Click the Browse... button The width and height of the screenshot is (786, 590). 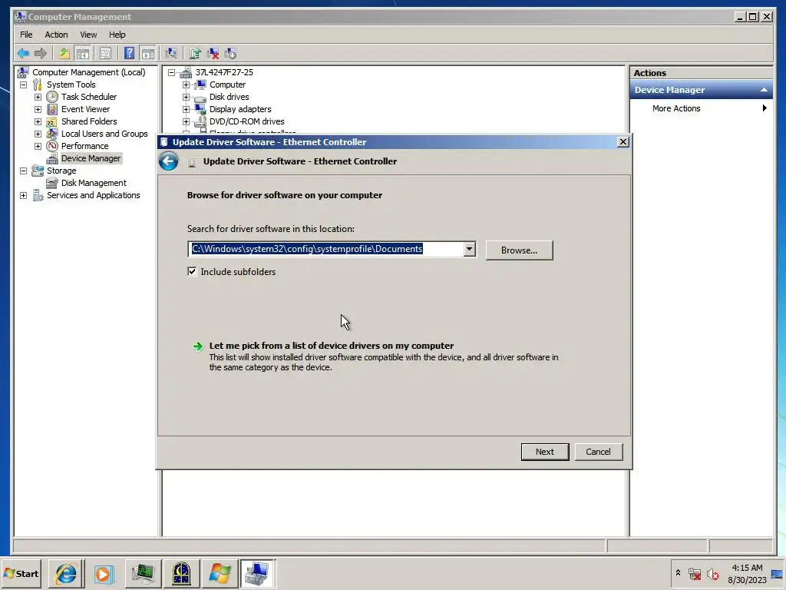pos(520,250)
